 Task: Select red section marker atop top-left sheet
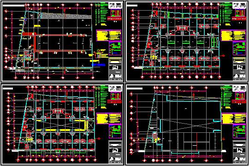pos(65,11)
